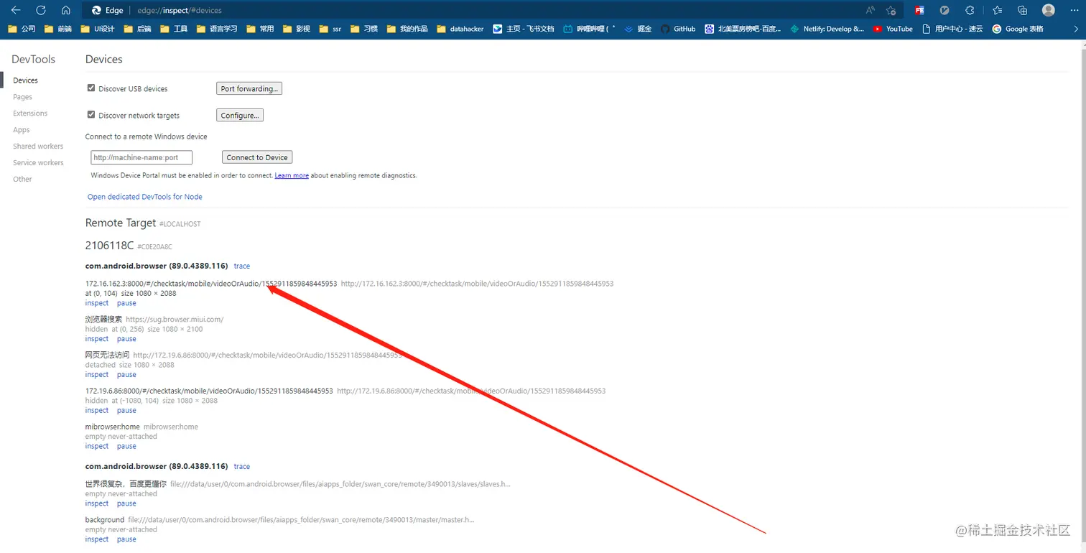This screenshot has width=1086, height=553.
Task: Click the browser refresh icon
Action: pos(41,10)
